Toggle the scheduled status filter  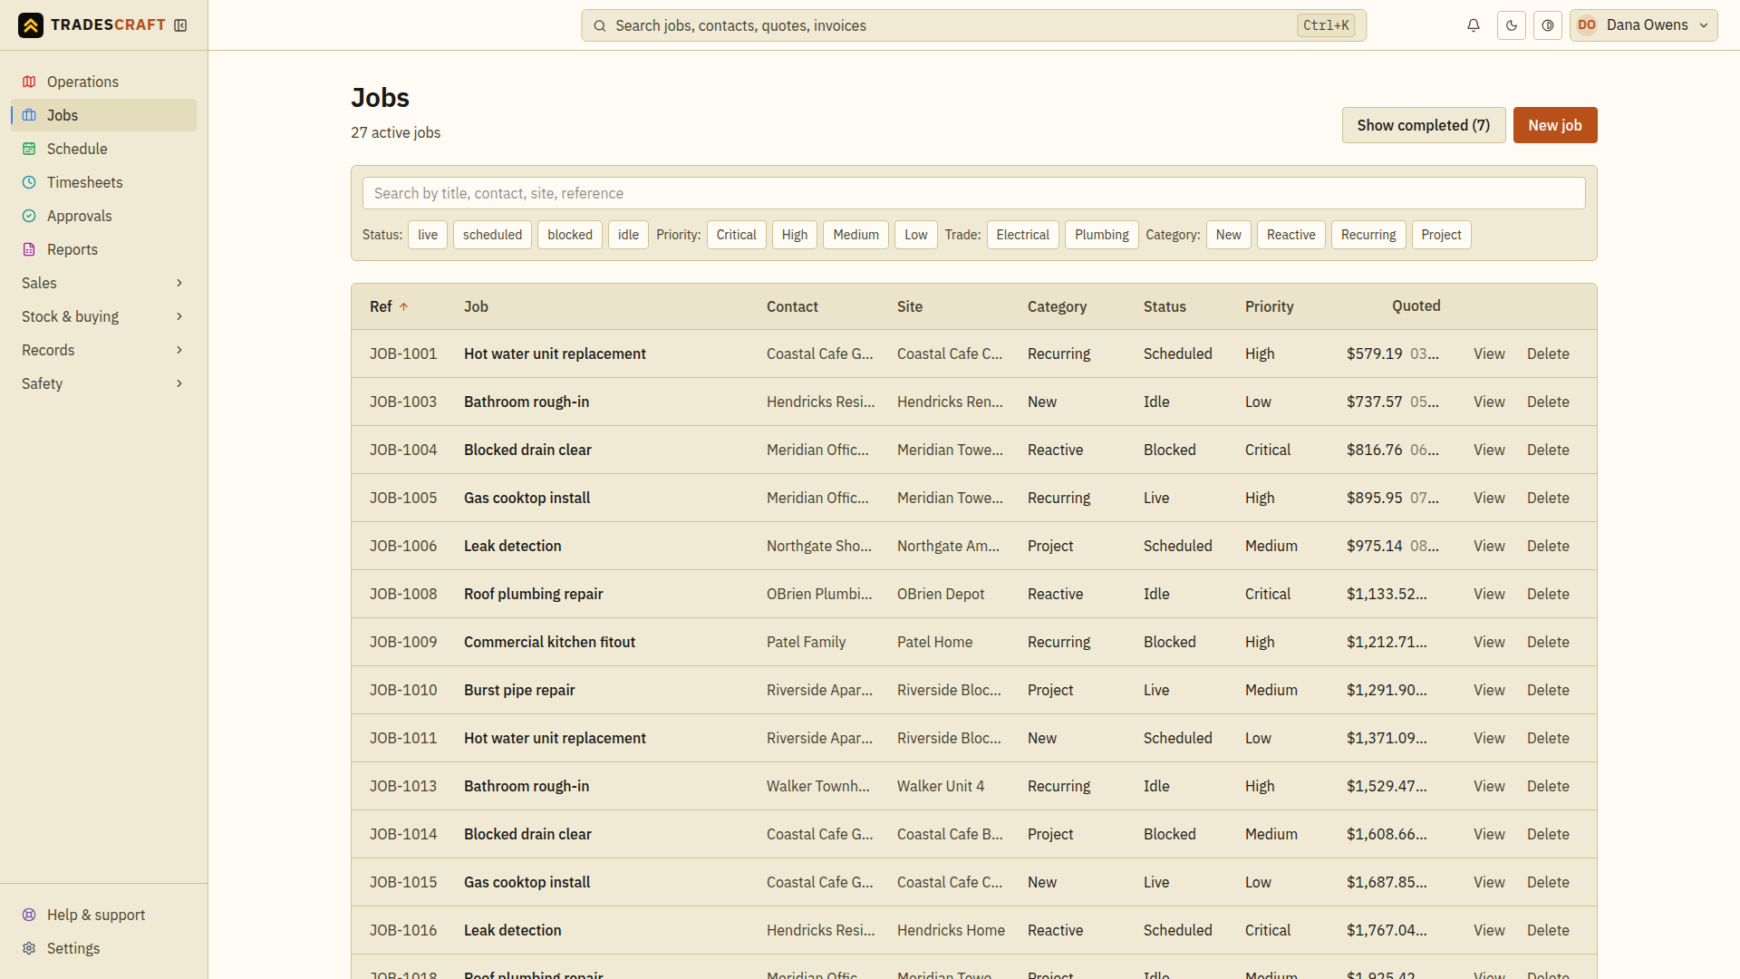coord(492,235)
